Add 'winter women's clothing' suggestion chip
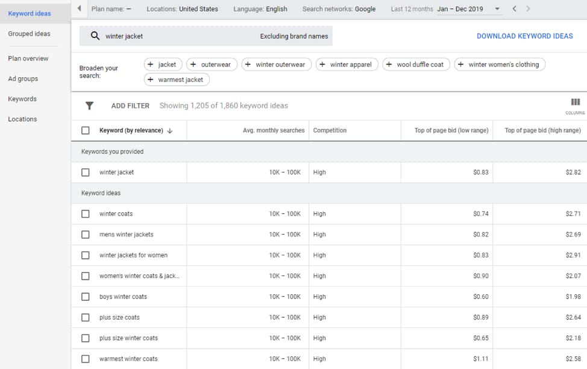 coord(500,65)
